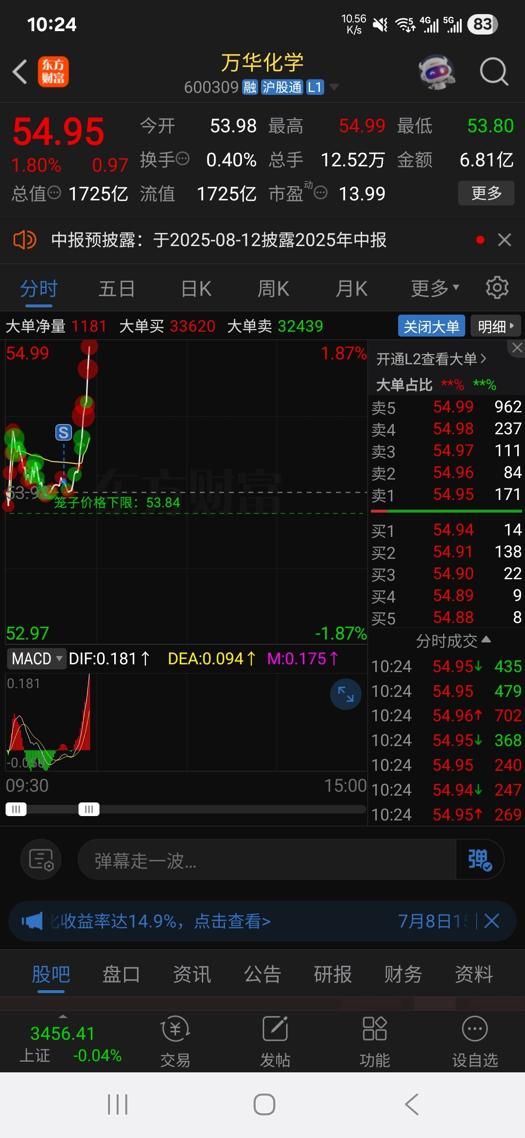Toggle the 弹 bullet comments button

pos(480,859)
